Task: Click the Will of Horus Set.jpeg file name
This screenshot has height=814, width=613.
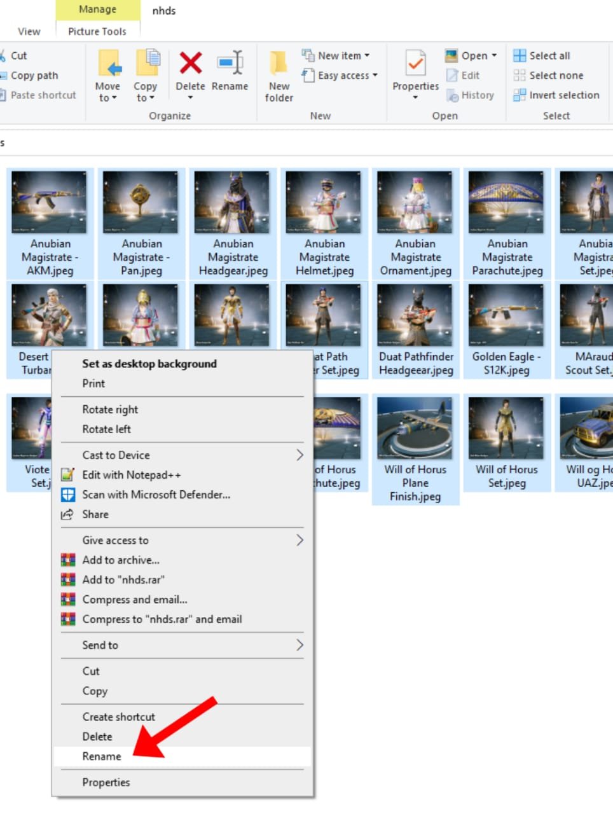Action: [x=507, y=476]
